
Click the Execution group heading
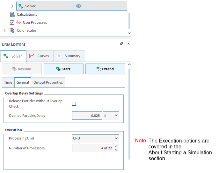pyautogui.click(x=13, y=130)
